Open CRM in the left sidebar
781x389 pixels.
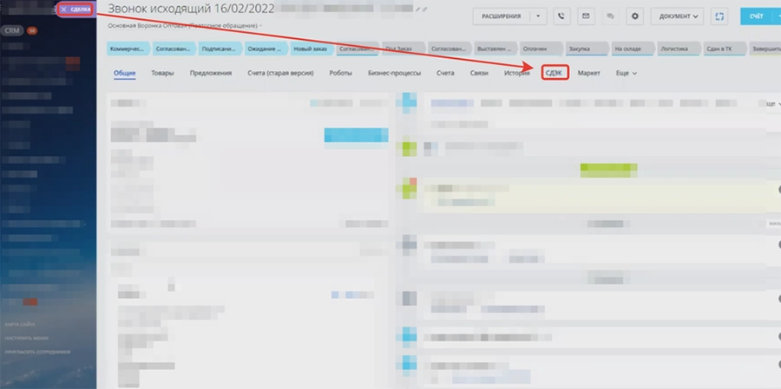click(10, 29)
